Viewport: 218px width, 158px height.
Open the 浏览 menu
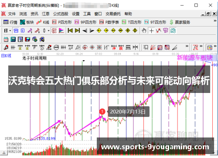click(23, 14)
